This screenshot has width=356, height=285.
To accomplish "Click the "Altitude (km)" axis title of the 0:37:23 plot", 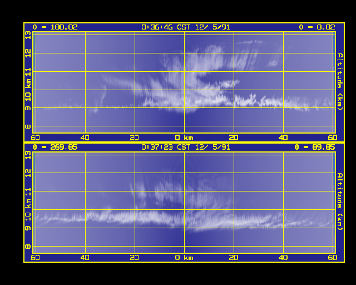I will pyautogui.click(x=340, y=202).
